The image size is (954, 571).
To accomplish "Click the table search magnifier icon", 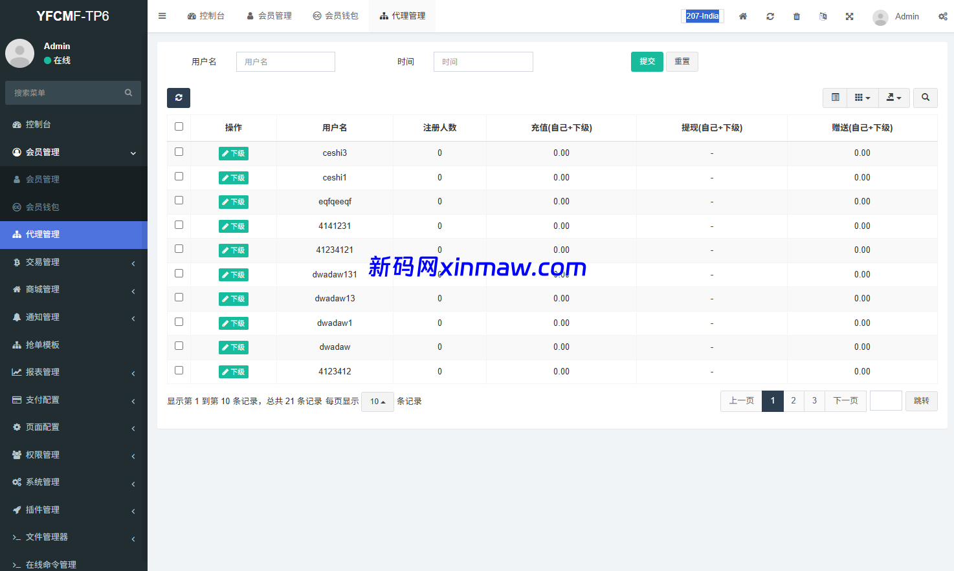I will pos(926,98).
